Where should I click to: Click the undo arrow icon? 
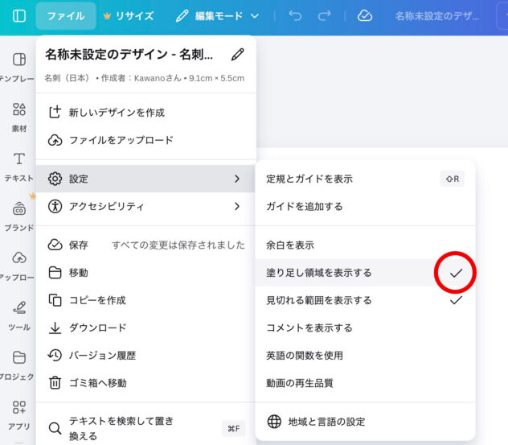pos(295,16)
